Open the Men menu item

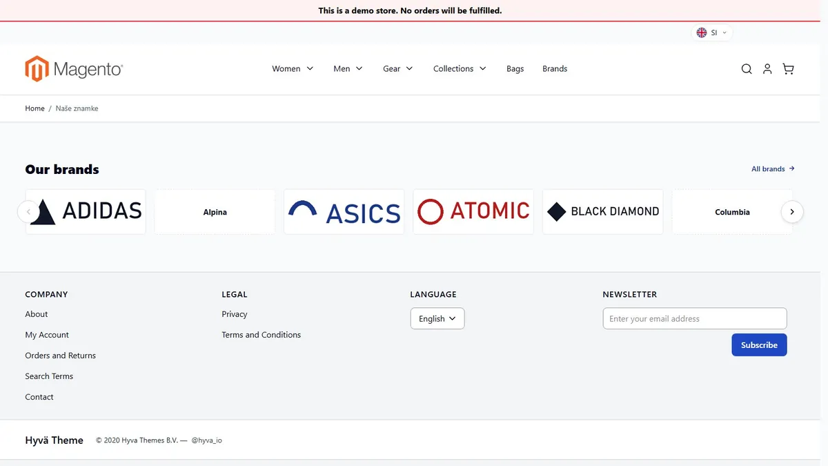[342, 69]
